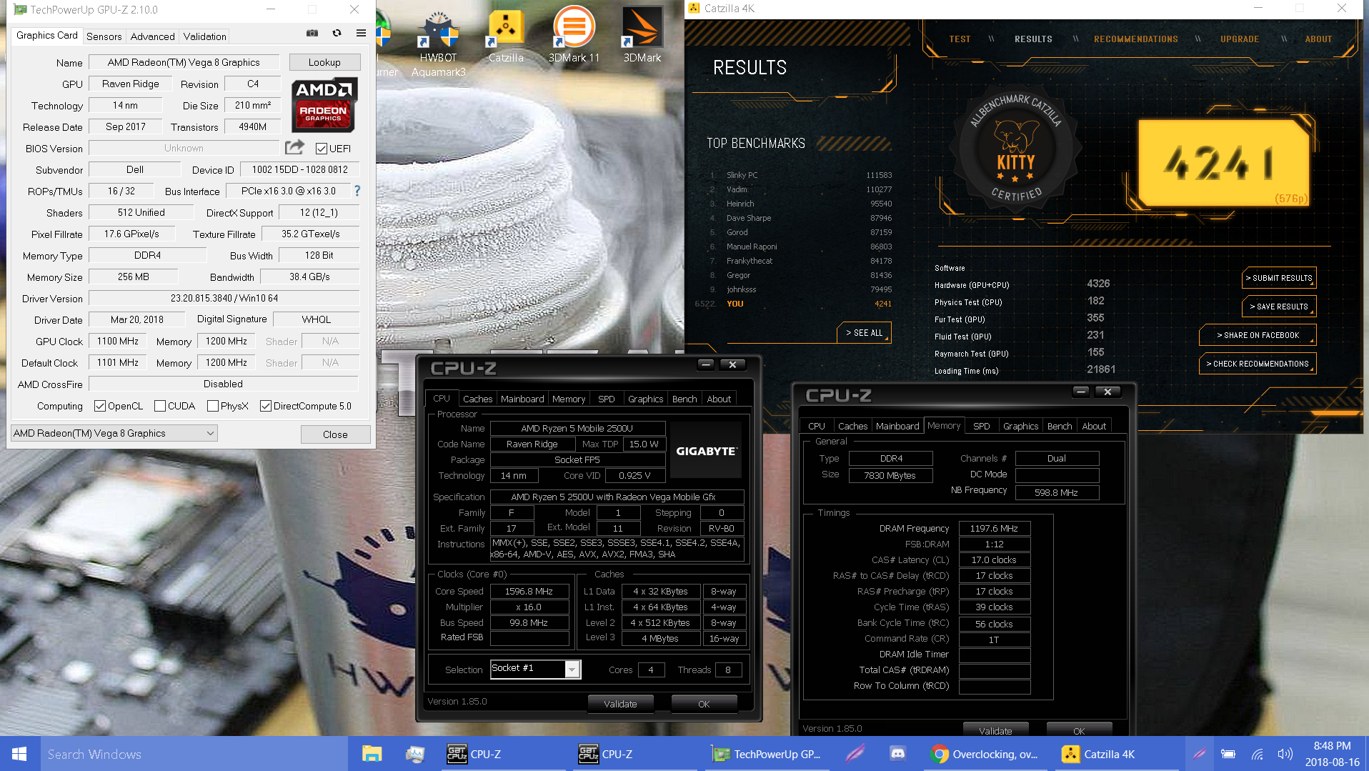
Task: Open Mainboard tab in memory CPU-Z window
Action: [897, 426]
